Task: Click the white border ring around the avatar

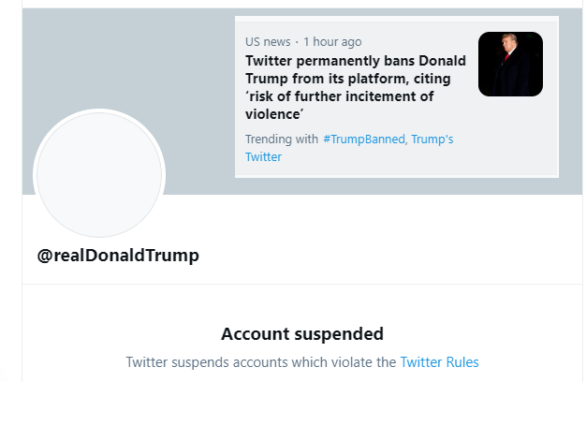Action: (x=99, y=111)
